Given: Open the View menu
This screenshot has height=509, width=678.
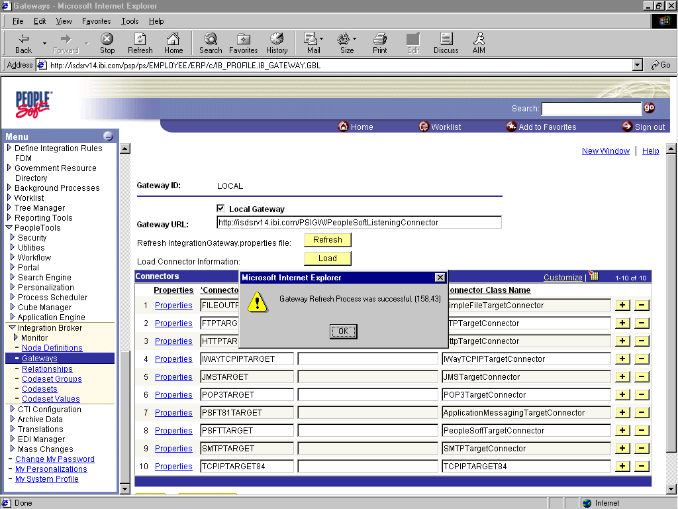Looking at the screenshot, I should [x=64, y=21].
